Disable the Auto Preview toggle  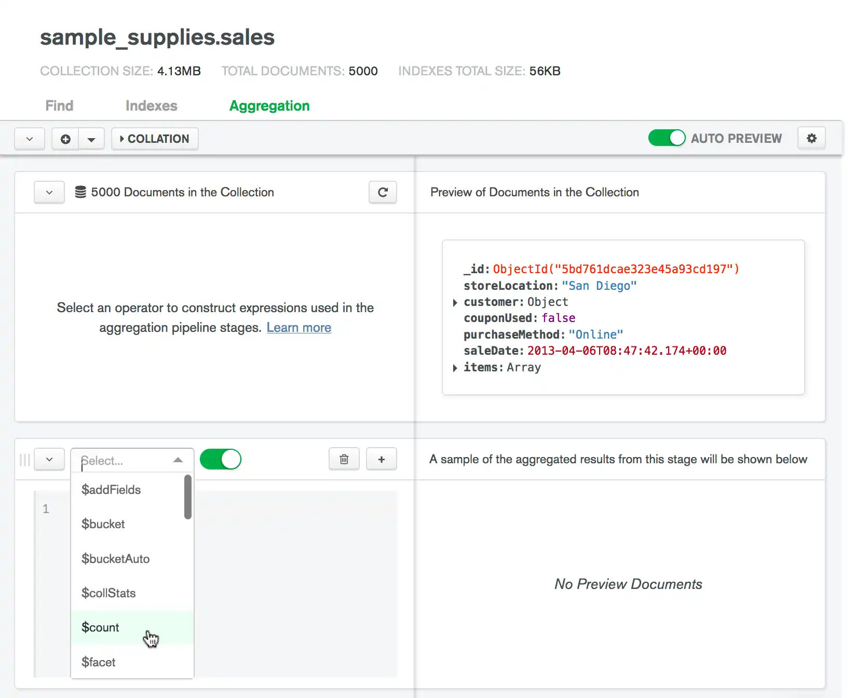(x=667, y=138)
